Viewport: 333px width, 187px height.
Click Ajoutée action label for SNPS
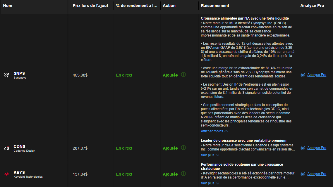pyautogui.click(x=170, y=75)
